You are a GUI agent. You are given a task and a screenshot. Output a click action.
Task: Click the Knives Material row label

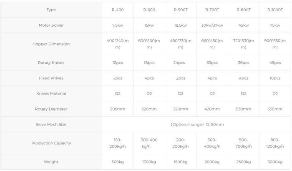pos(51,93)
